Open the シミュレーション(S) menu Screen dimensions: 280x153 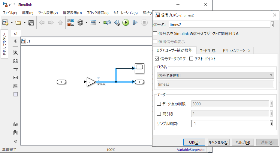tap(125, 13)
